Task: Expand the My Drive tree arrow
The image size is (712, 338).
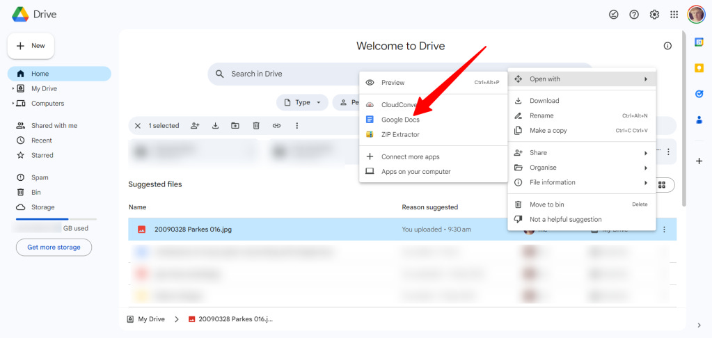Action: point(13,88)
